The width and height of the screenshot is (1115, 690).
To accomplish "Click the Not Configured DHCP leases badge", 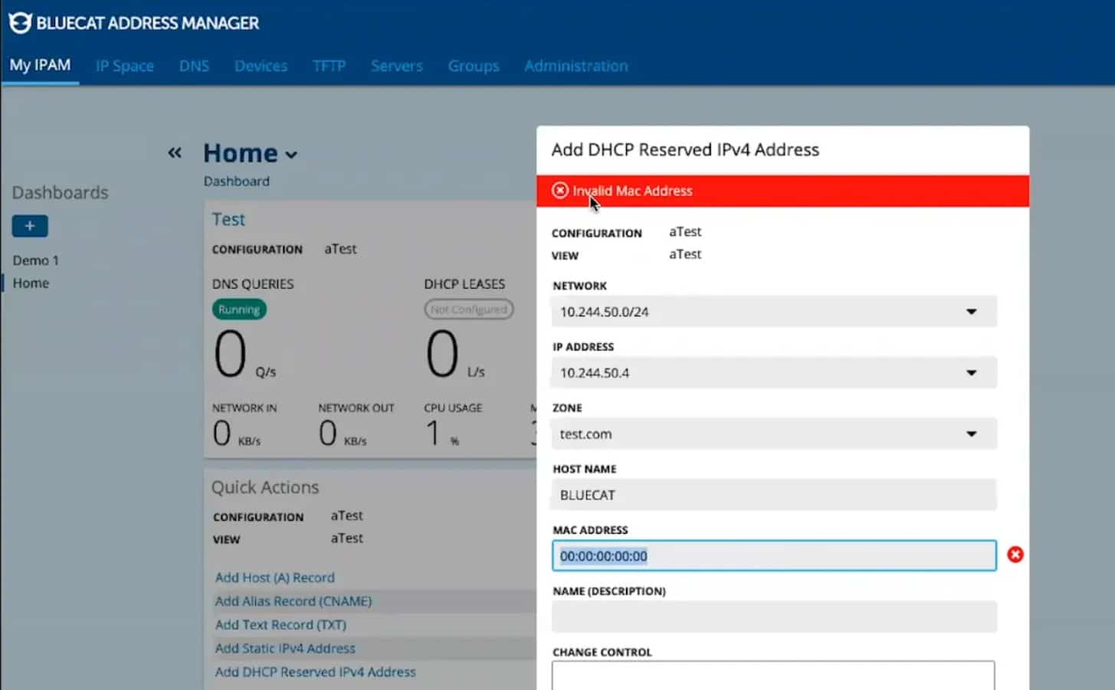I will [x=469, y=309].
